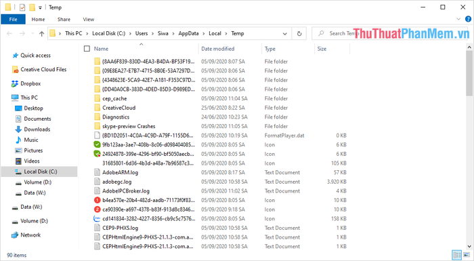Select the CreativeCloud folder icon
This screenshot has height=261, width=474.
point(97,108)
